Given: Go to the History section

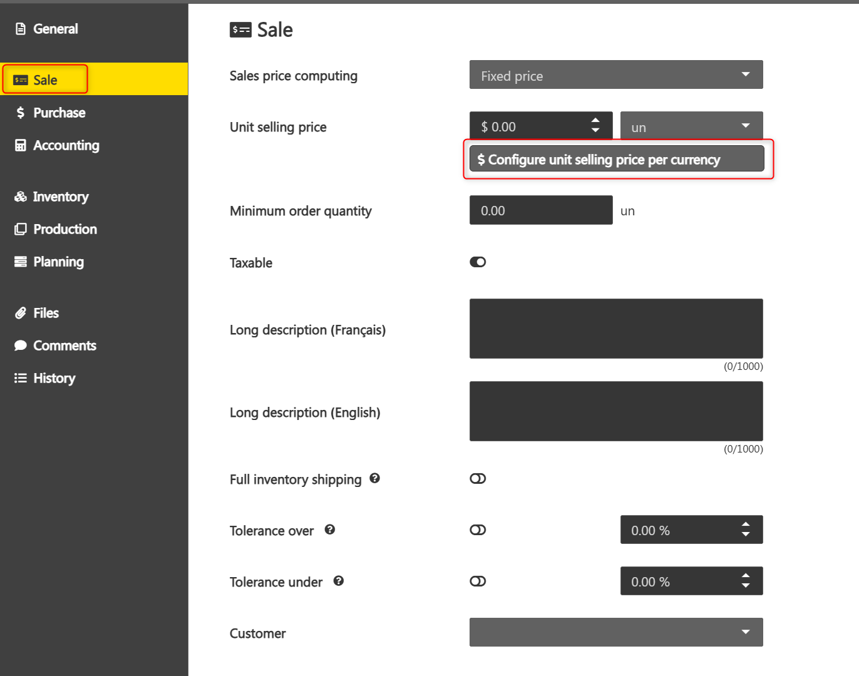Looking at the screenshot, I should point(54,378).
